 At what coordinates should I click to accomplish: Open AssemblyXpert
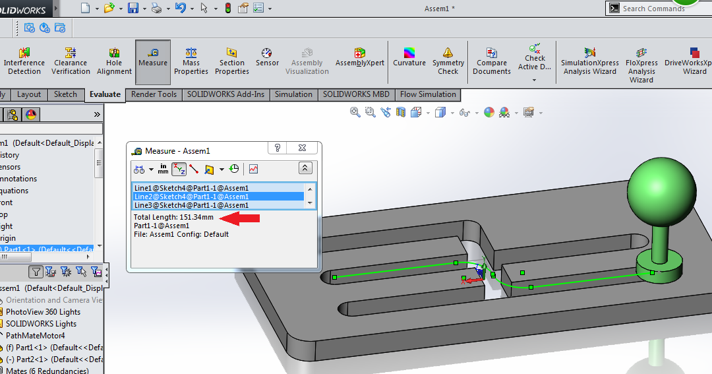[360, 57]
